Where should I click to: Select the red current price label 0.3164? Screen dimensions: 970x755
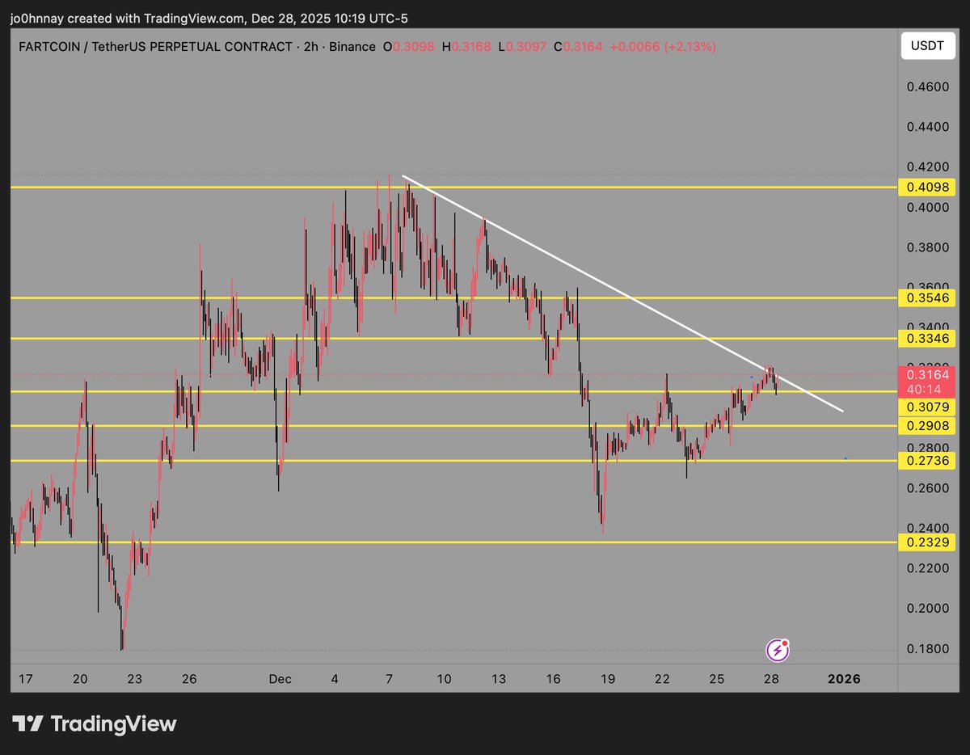click(926, 374)
